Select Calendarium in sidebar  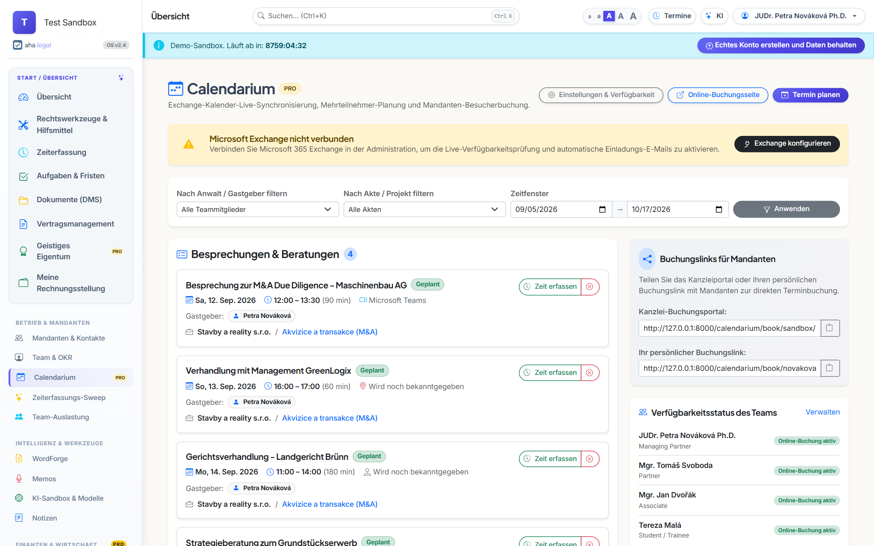(71, 377)
